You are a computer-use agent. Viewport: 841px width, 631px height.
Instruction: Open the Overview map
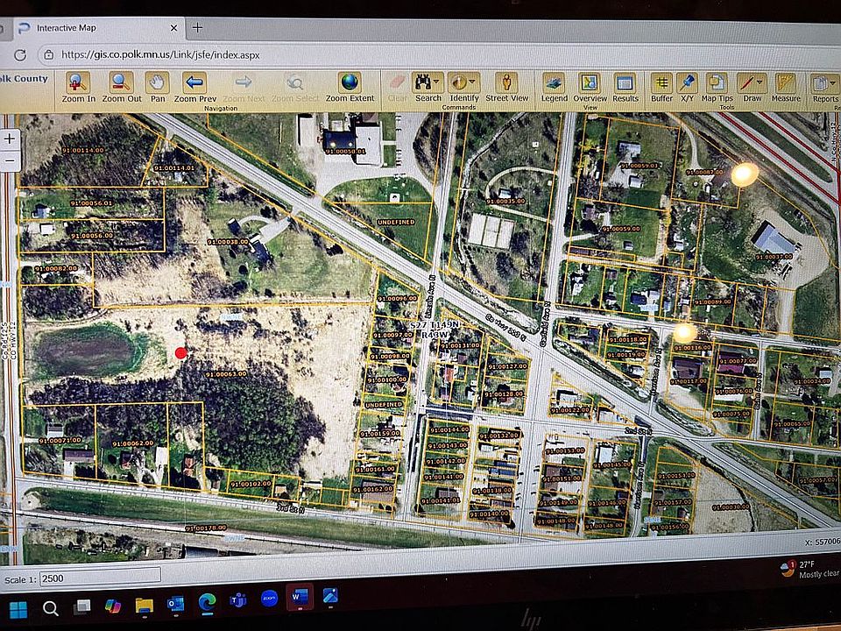pyautogui.click(x=590, y=88)
